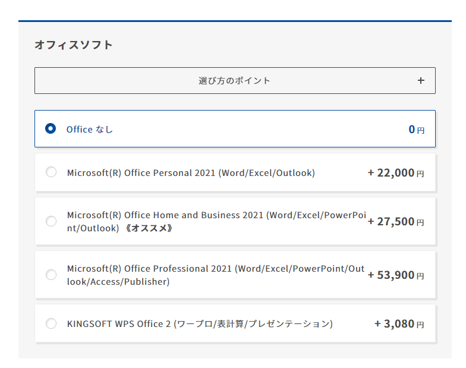Click the + 3,080 円 price
This screenshot has width=466, height=368.
click(x=399, y=323)
